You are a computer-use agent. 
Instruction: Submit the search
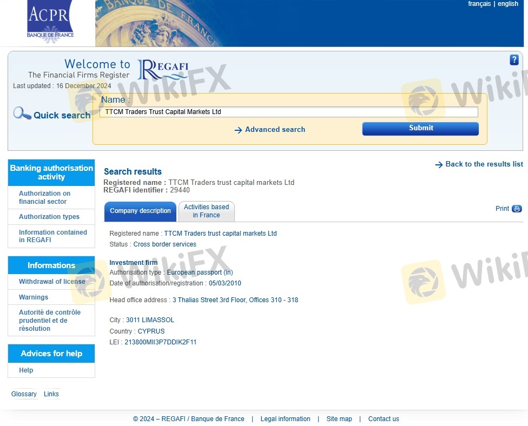(420, 129)
